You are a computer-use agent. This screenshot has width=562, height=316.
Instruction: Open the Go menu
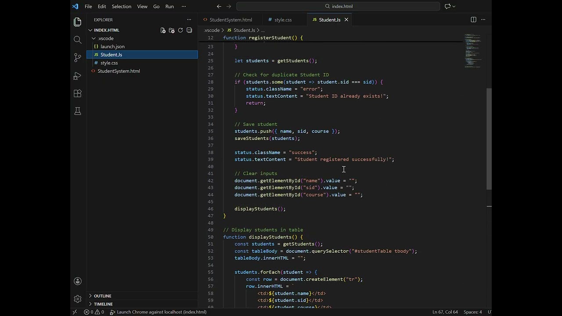156,6
